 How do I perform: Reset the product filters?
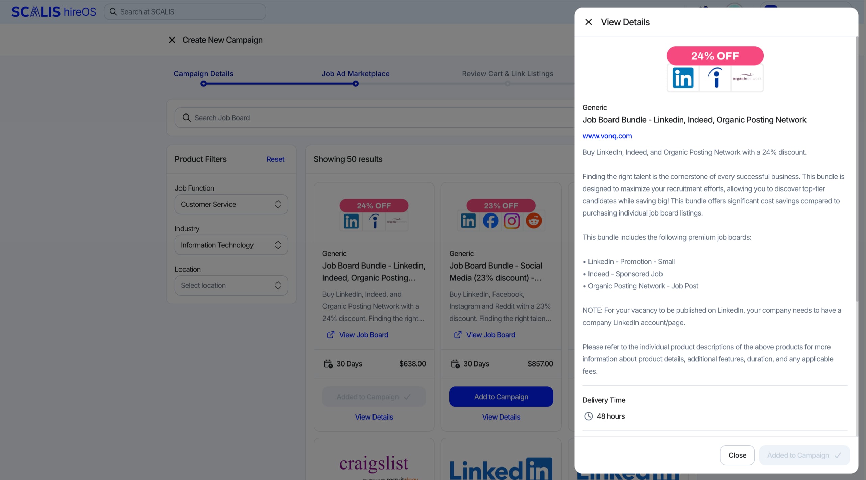pos(275,159)
